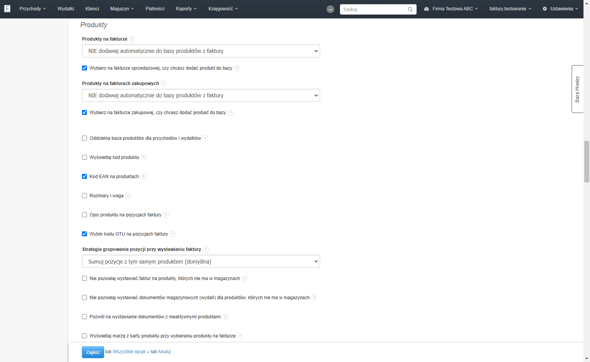
Task: Click help icon beside Oddzielna baza produktów
Action: point(205,138)
